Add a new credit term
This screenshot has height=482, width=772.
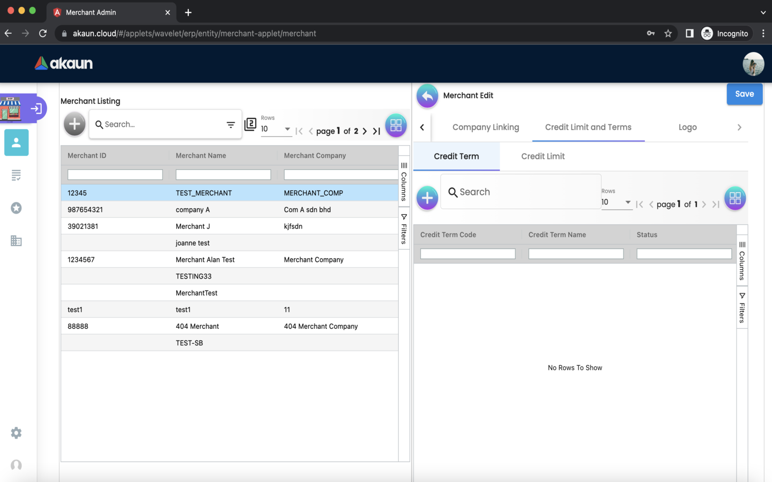(427, 198)
